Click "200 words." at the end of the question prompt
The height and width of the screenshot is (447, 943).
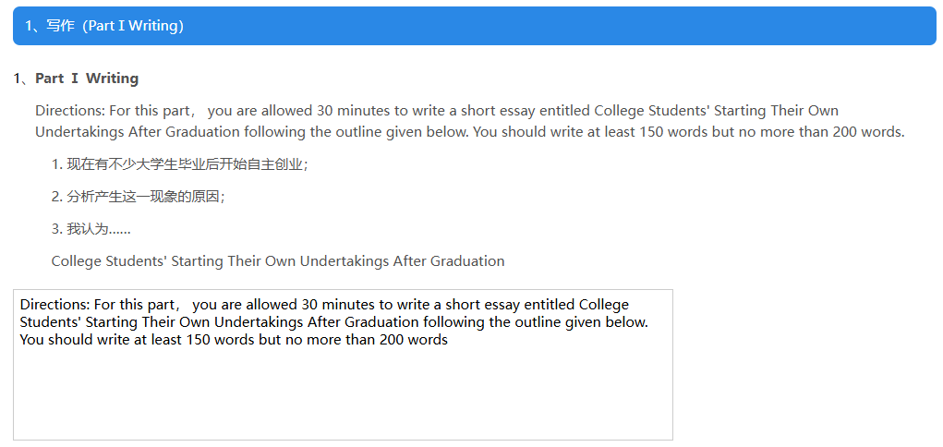click(868, 132)
